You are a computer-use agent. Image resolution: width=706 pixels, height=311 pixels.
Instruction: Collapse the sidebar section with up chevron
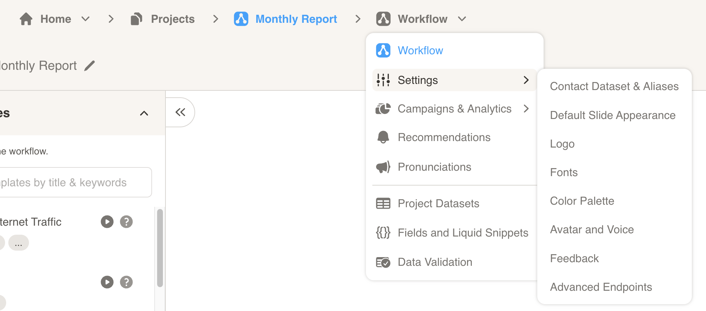[144, 113]
